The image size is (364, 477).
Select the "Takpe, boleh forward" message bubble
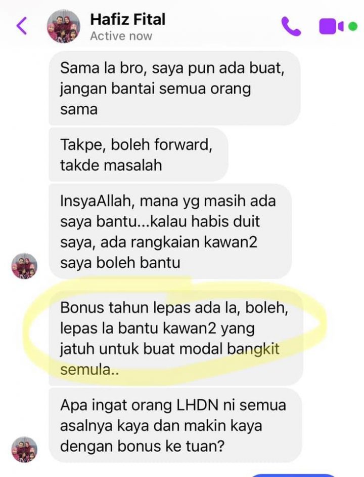point(138,154)
